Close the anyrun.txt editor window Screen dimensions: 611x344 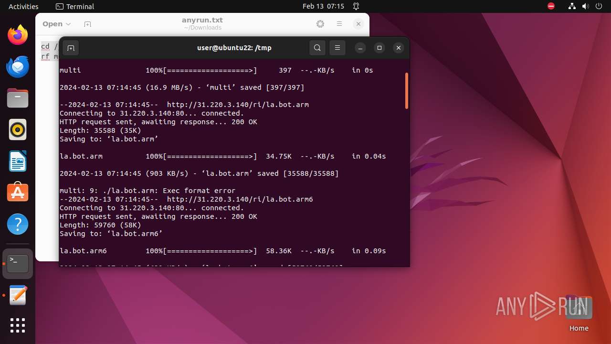pos(358,24)
